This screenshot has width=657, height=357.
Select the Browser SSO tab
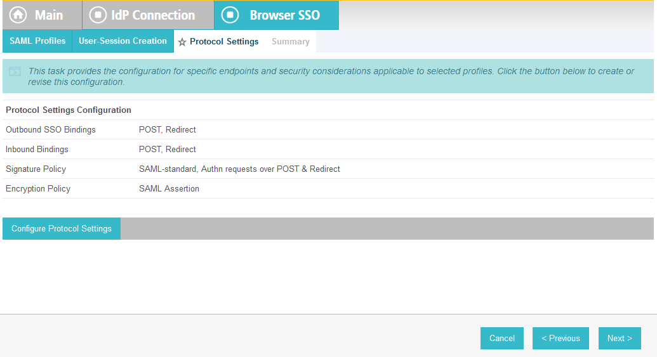[277, 15]
